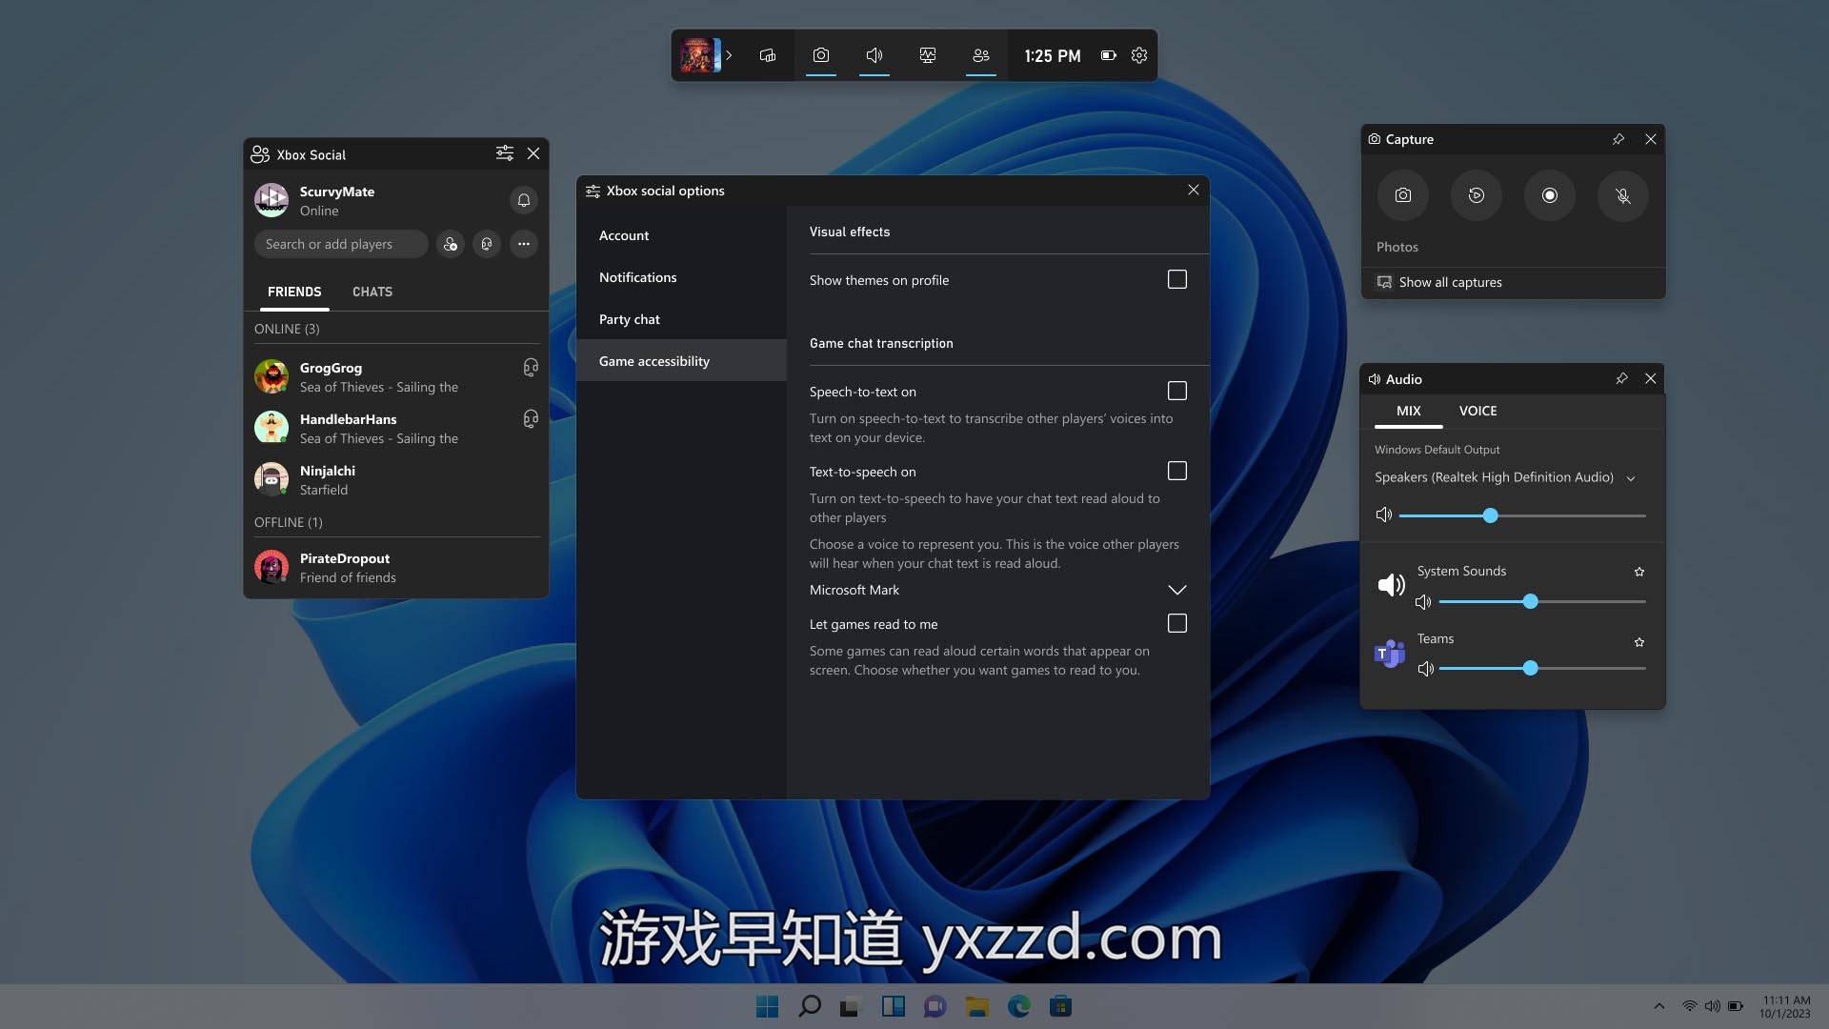Image resolution: width=1829 pixels, height=1029 pixels.
Task: Favorite Teams with star icon
Action: pyautogui.click(x=1639, y=642)
